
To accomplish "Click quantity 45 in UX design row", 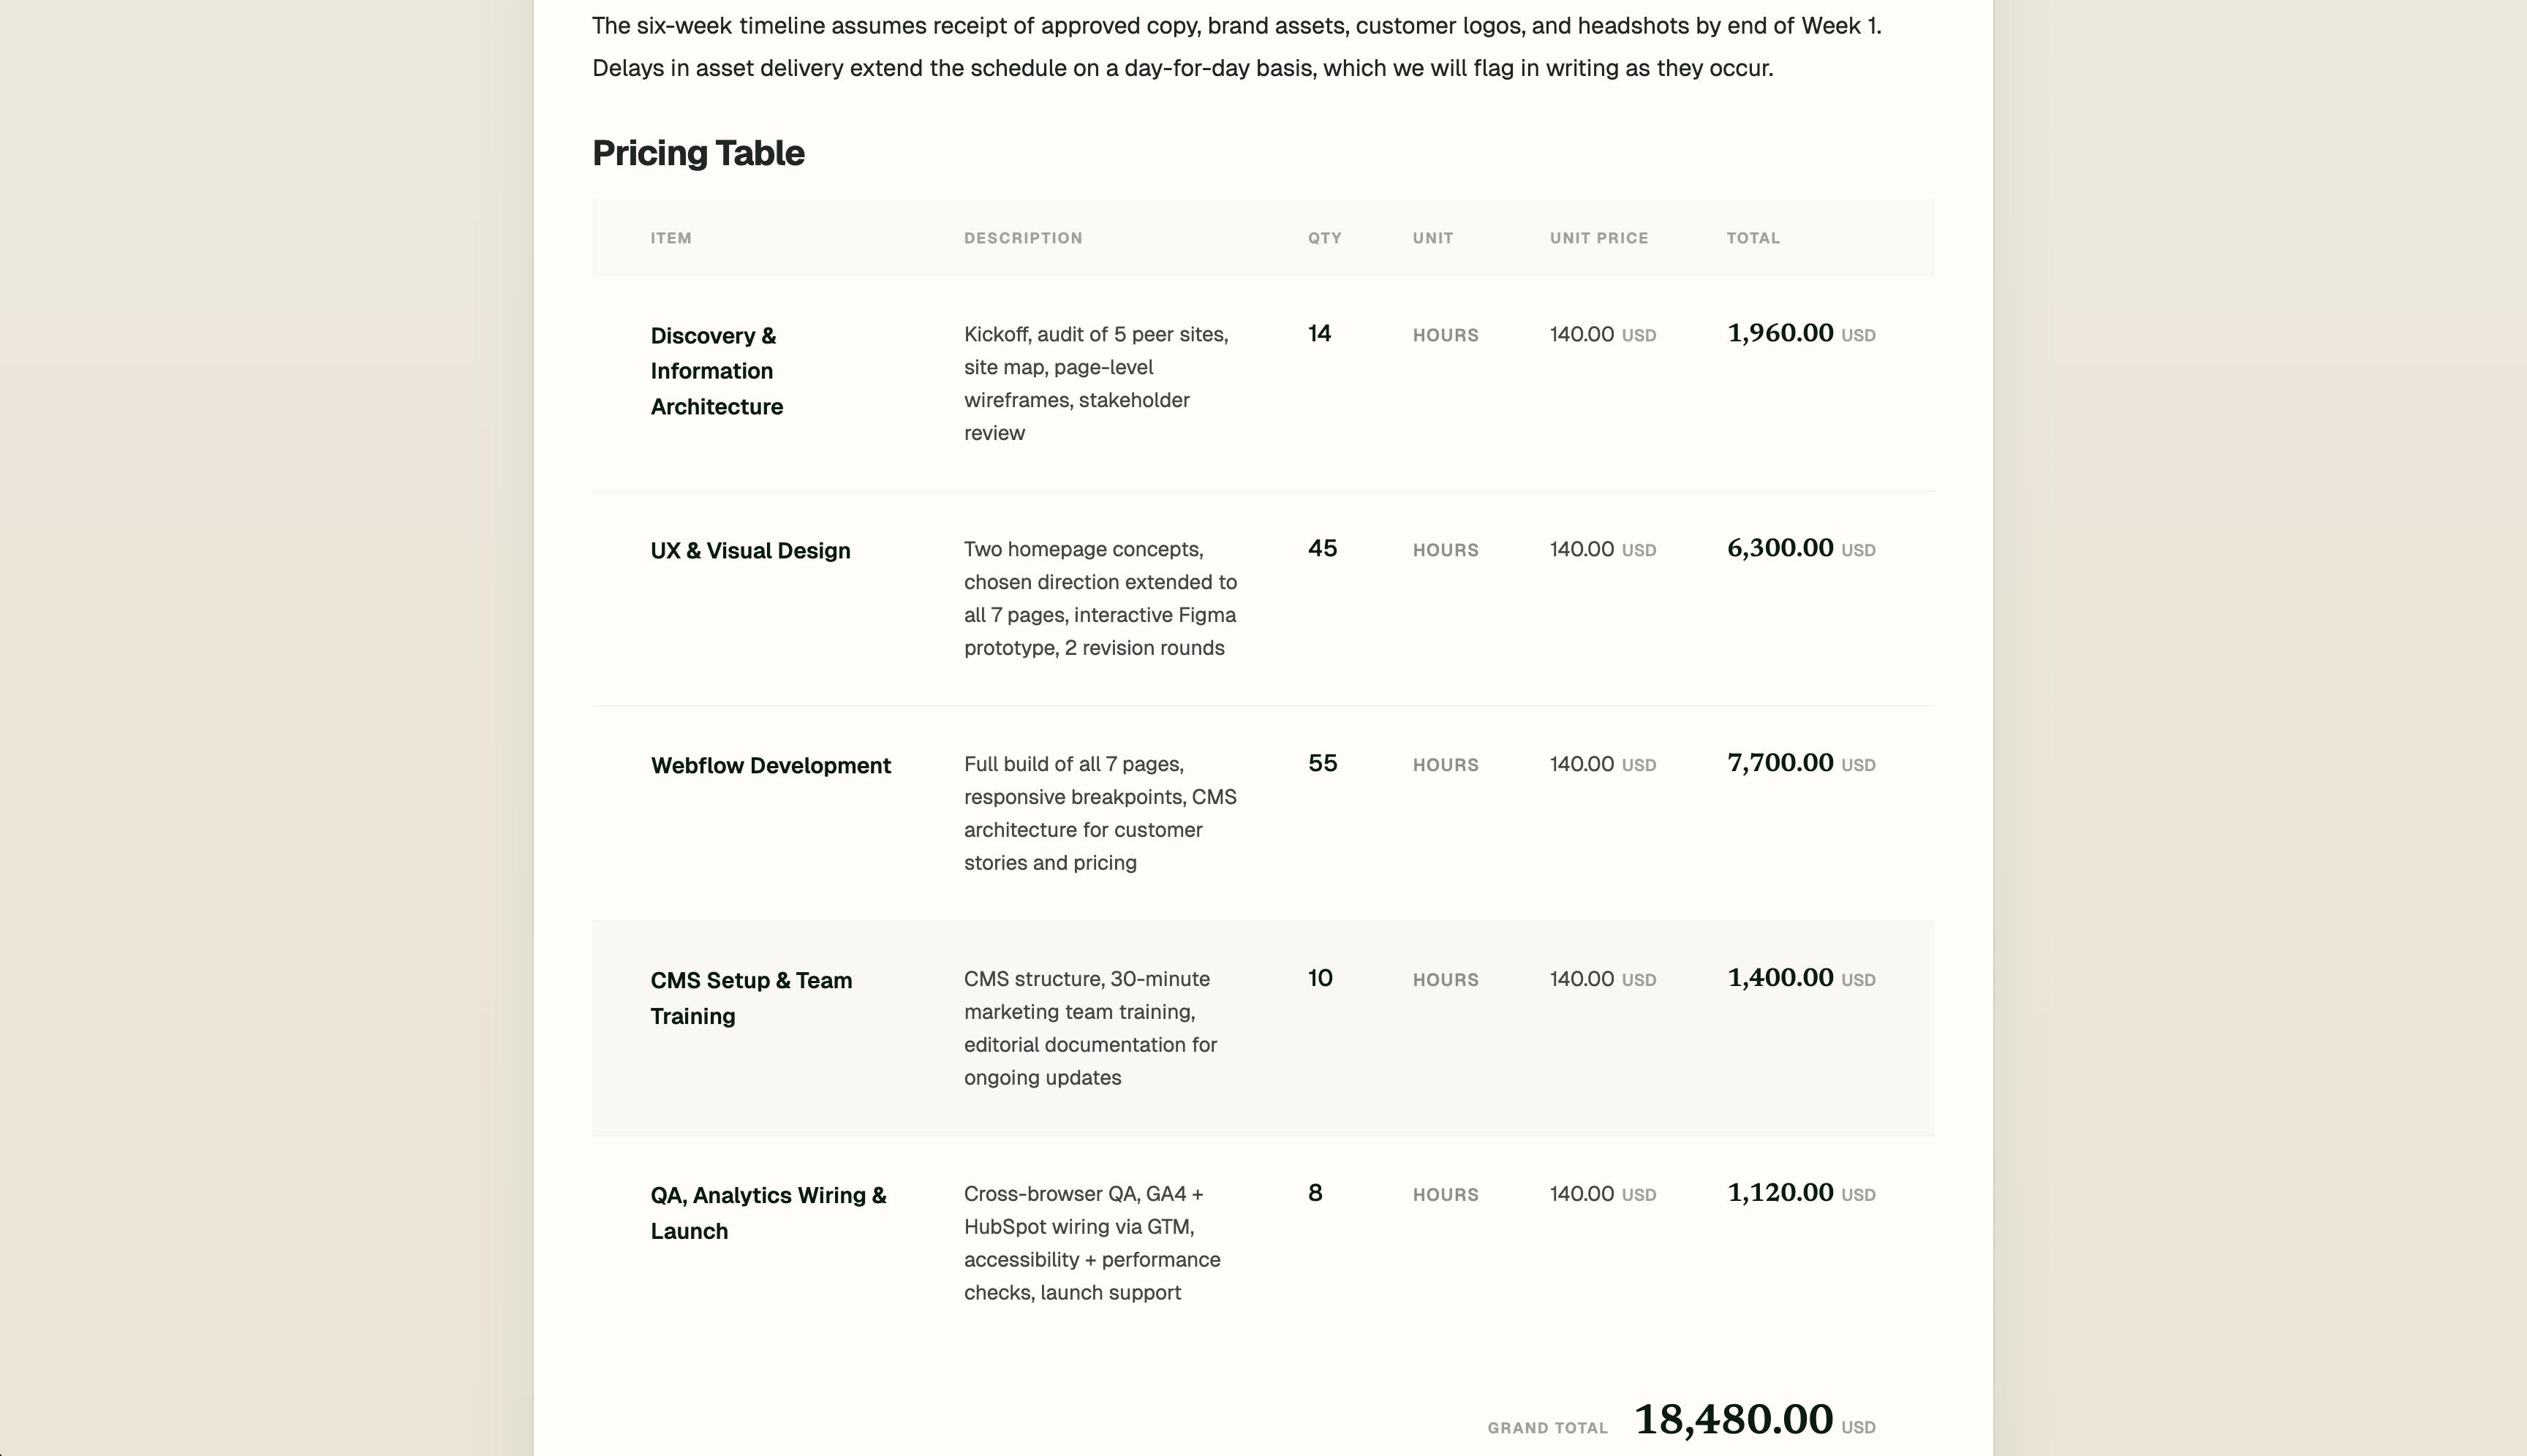I will point(1321,549).
